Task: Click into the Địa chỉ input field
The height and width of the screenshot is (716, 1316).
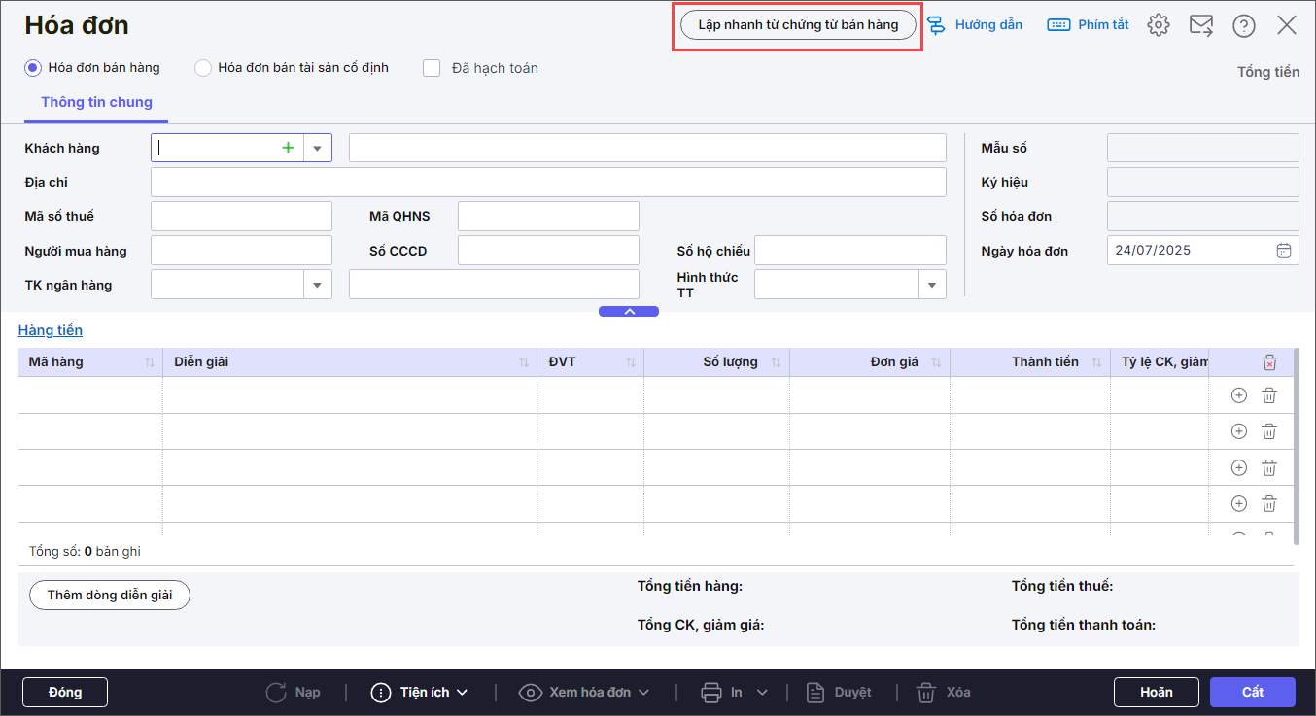Action: [548, 182]
